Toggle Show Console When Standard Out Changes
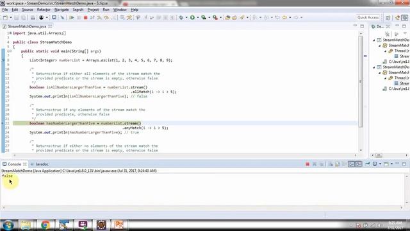Image resolution: width=410 pixels, height=231 pixels. [351, 164]
